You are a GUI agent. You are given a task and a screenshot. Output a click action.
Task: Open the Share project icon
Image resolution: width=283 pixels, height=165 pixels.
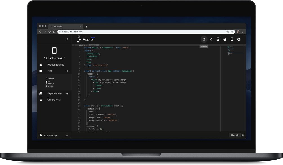click(211, 39)
